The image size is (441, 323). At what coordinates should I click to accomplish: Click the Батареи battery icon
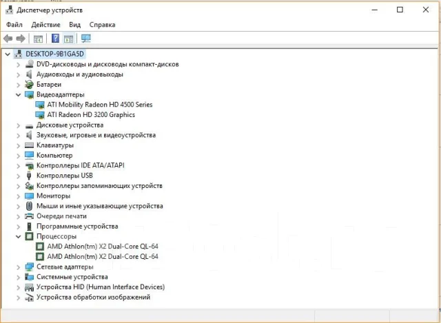click(x=29, y=84)
